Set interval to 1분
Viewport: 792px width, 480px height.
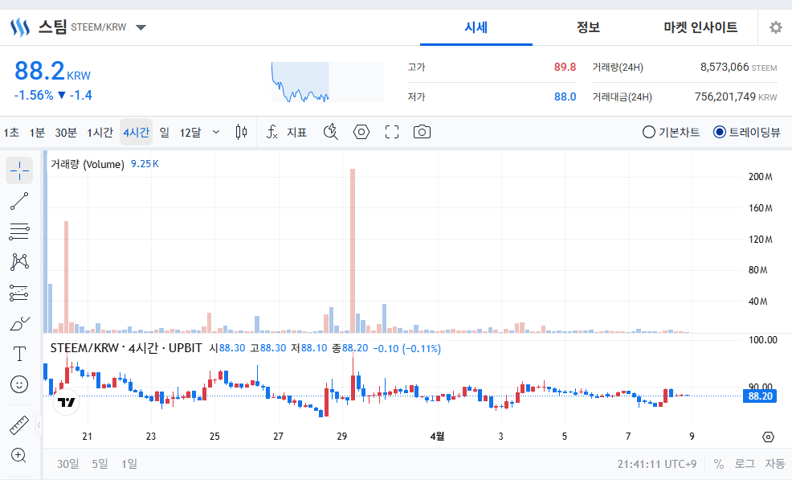(37, 133)
